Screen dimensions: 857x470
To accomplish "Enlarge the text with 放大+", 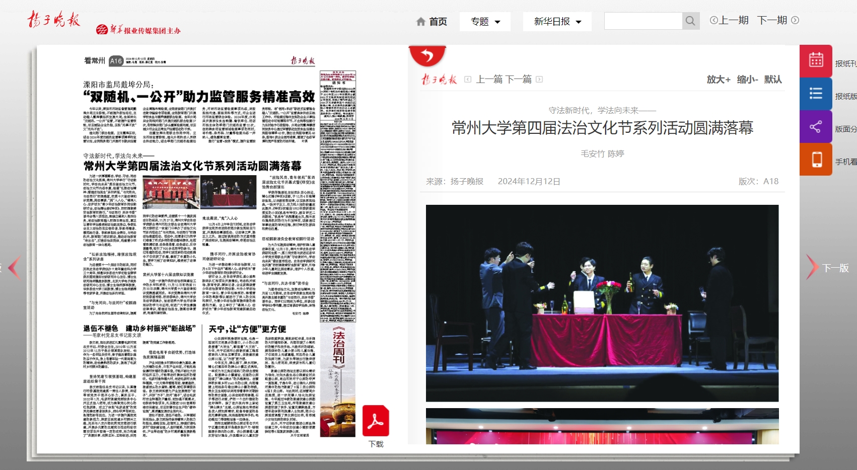I will [718, 80].
